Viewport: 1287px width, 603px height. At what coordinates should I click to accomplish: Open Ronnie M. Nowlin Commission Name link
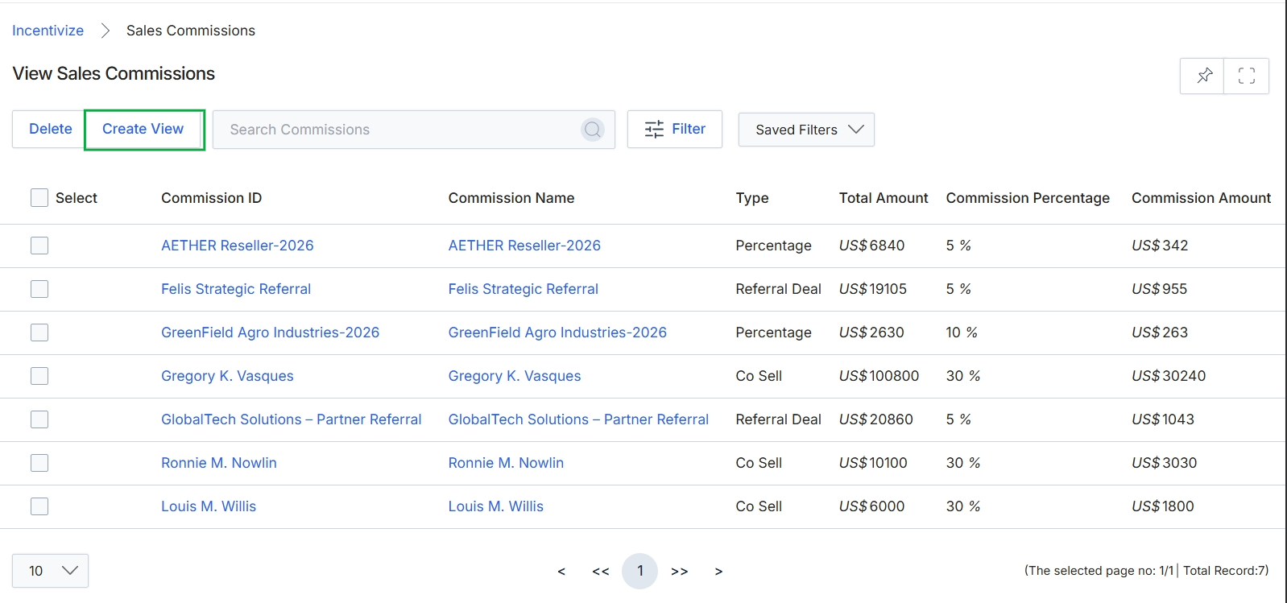click(x=506, y=463)
